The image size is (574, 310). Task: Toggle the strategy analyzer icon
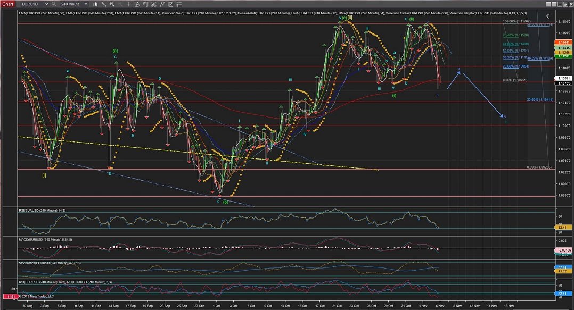[170, 5]
